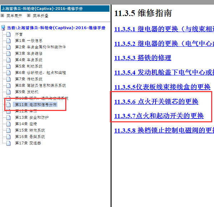
Task: Click page icon beside 第3章 车身维修
Action: click(x=9, y=53)
